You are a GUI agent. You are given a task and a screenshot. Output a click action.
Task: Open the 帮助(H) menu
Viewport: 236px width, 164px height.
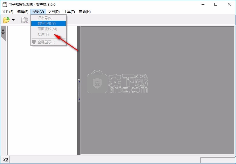coord(85,12)
